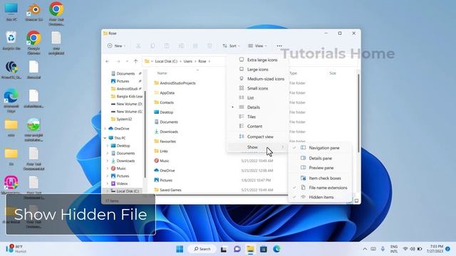Select Local Disk (C:) in navigation pane
Viewport: 456px width, 256px height.
[125, 191]
